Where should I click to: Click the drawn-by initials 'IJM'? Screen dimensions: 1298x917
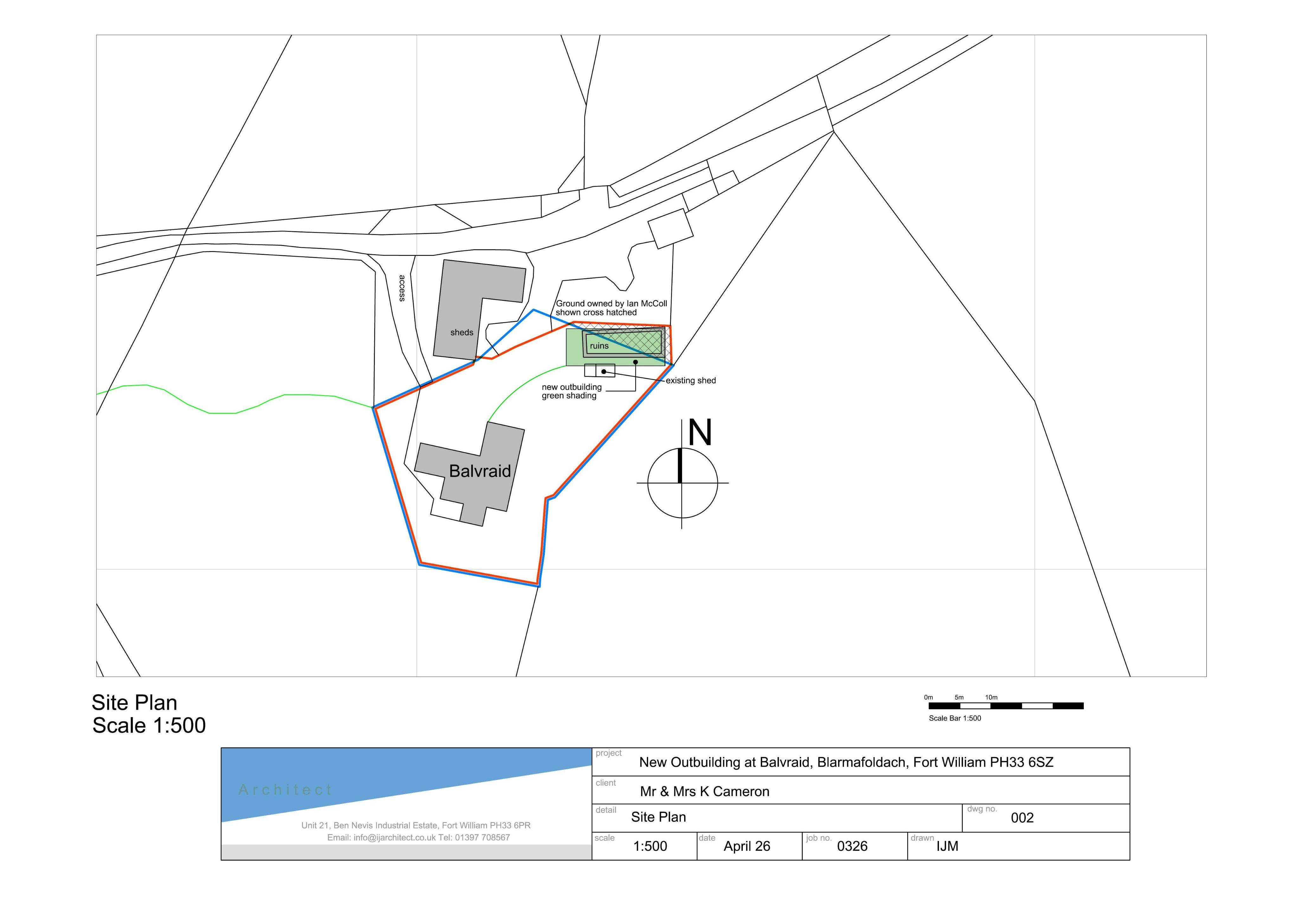click(x=948, y=846)
